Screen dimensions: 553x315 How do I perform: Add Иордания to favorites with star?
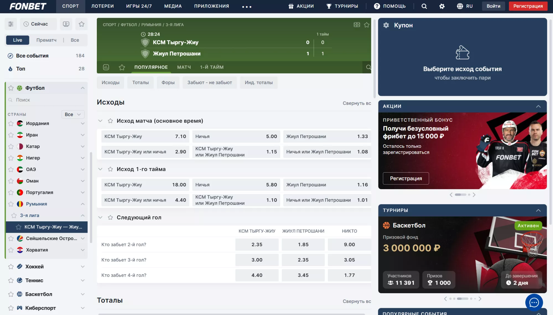[11, 123]
